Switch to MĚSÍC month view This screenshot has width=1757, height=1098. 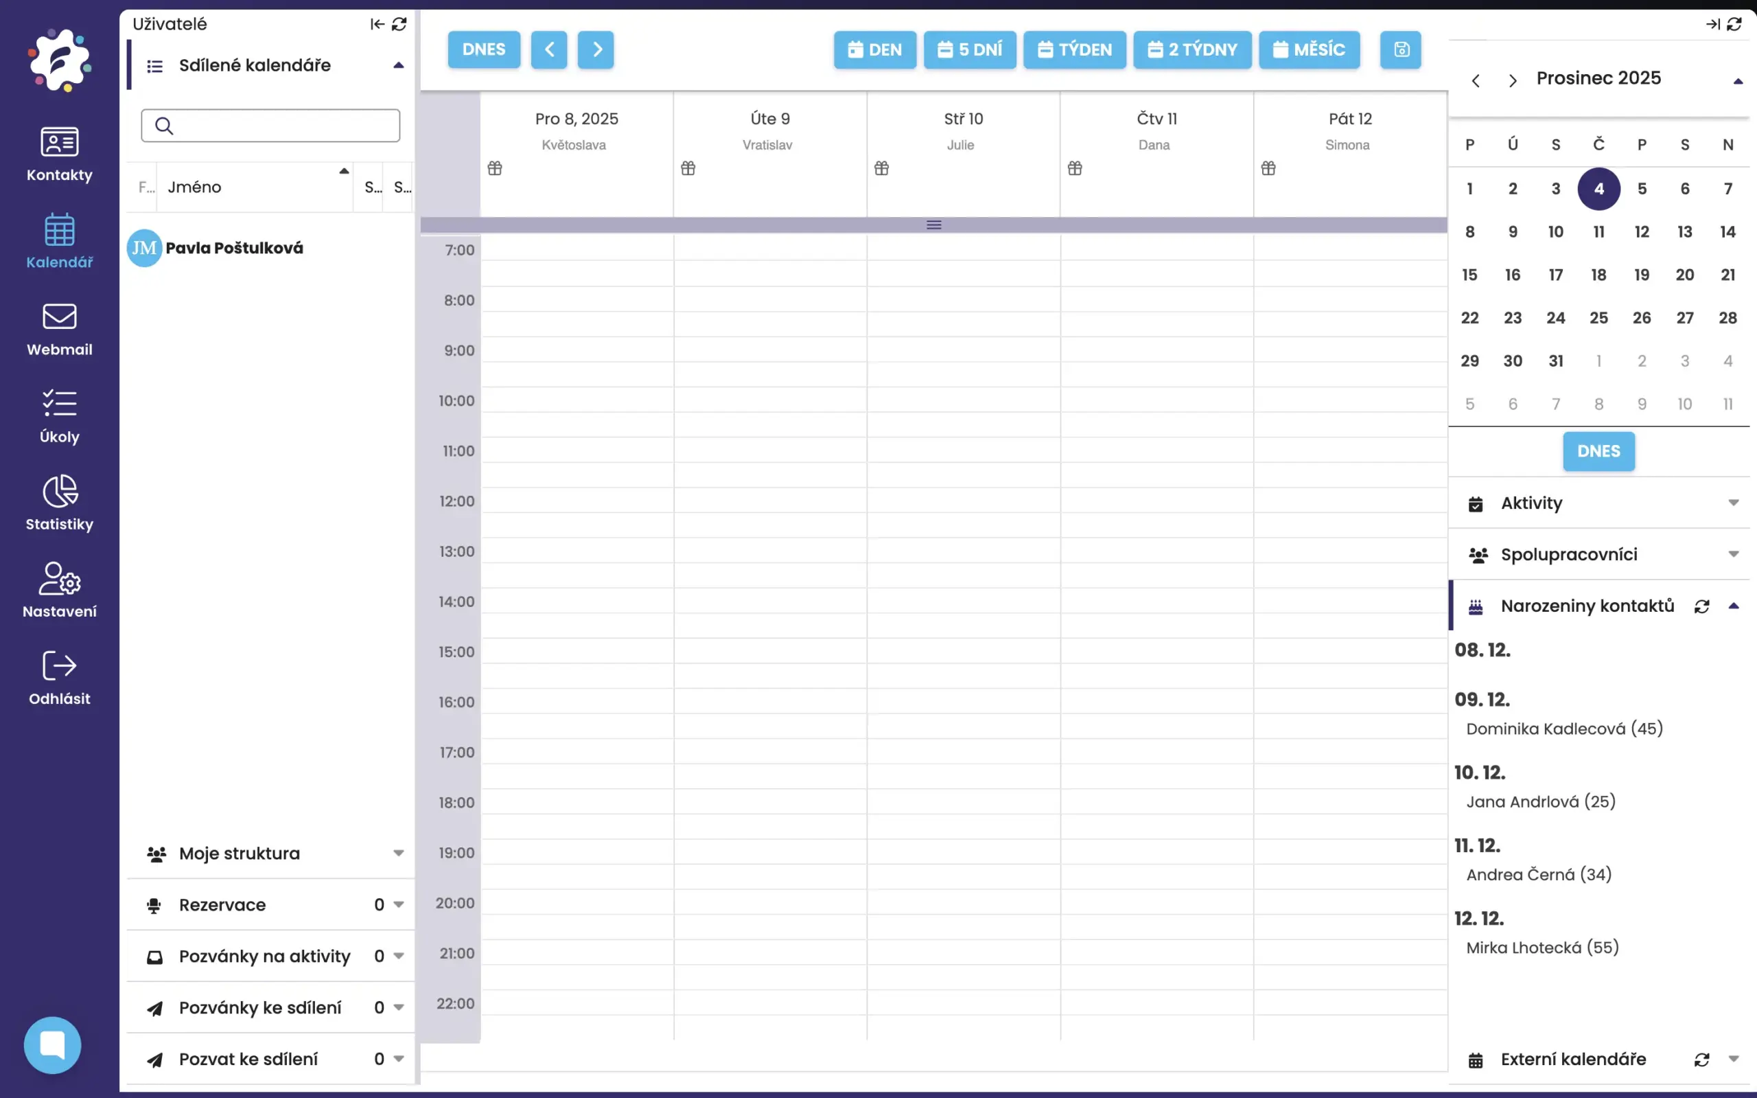point(1309,49)
